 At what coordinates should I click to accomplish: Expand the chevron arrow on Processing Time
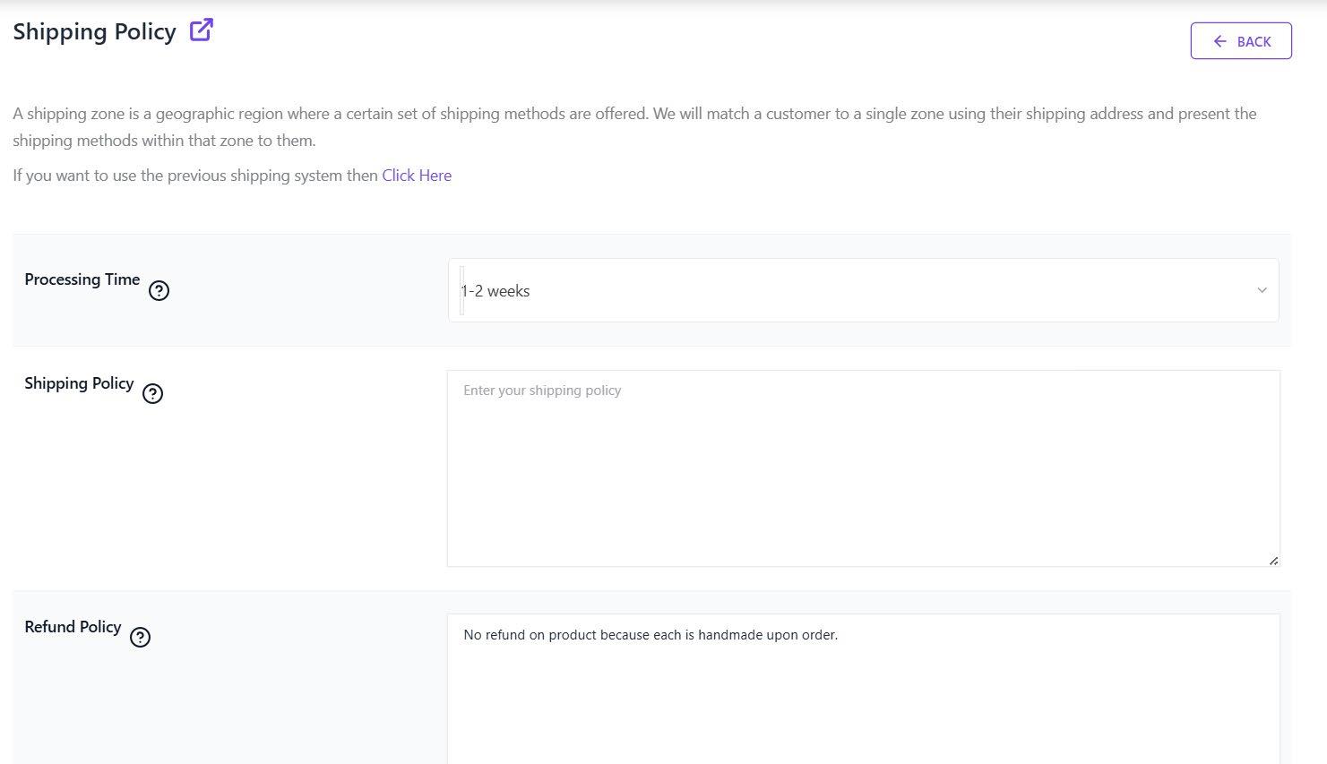1262,290
